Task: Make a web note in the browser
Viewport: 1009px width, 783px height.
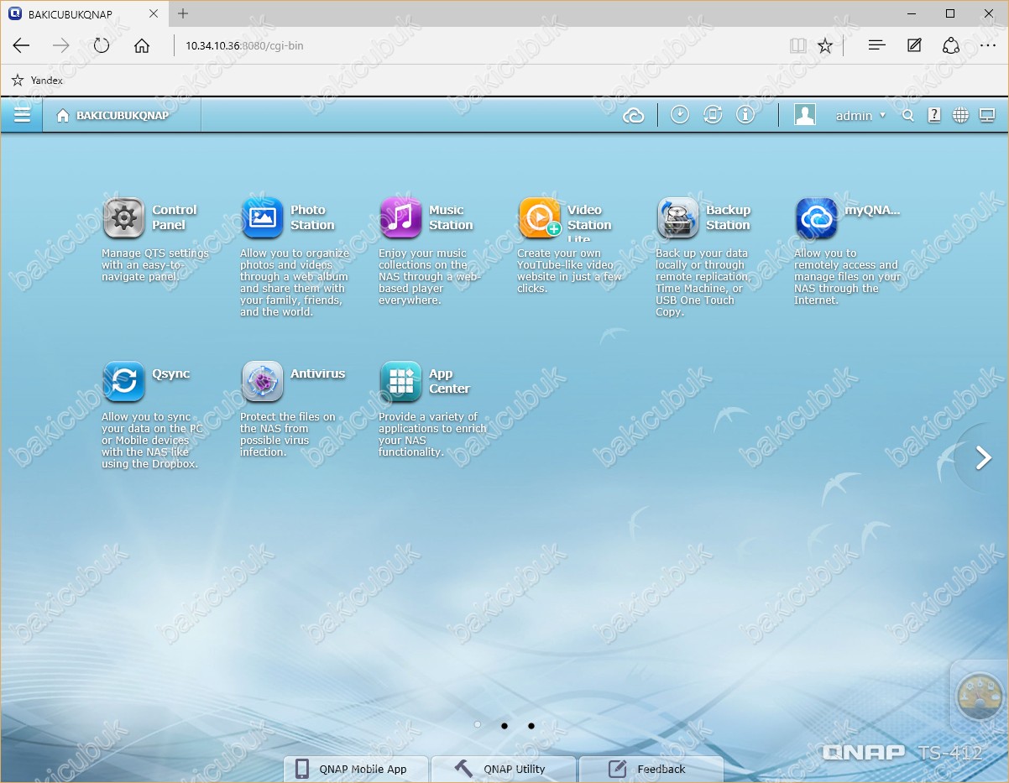Action: [914, 46]
